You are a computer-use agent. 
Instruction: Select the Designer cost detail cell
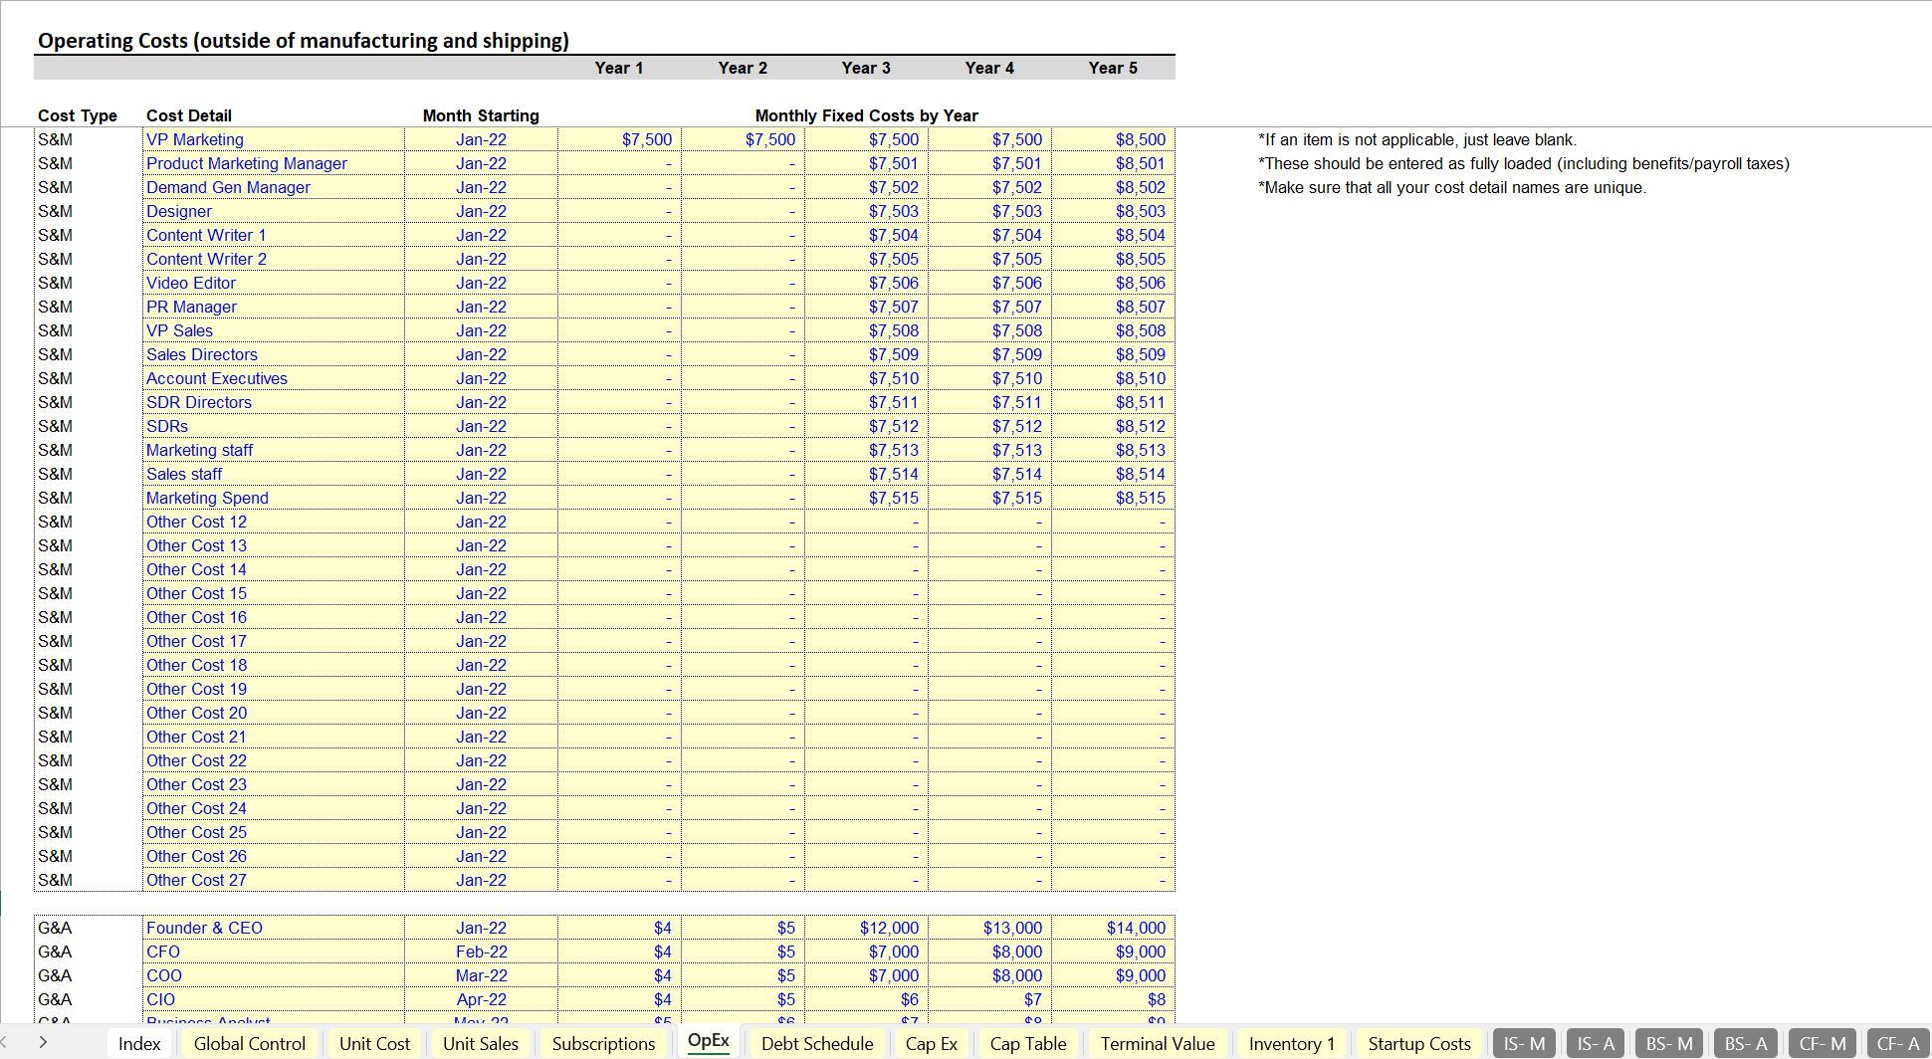pyautogui.click(x=273, y=211)
